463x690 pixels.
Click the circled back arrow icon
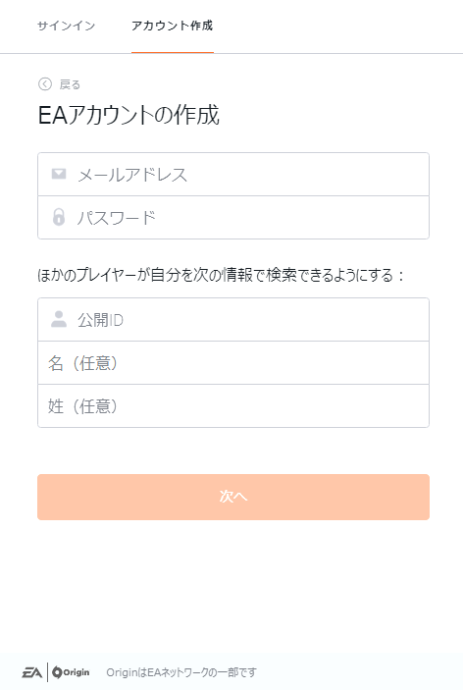45,84
